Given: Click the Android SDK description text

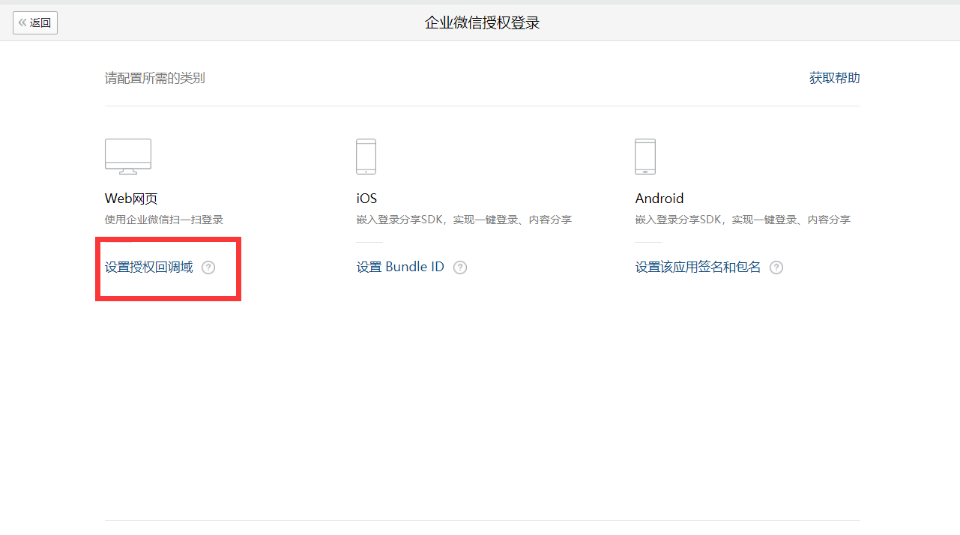Looking at the screenshot, I should coord(743,220).
